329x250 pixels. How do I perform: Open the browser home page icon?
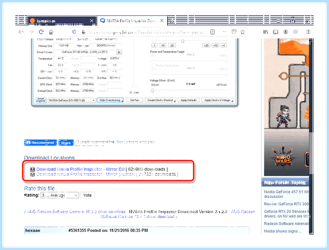tap(51, 32)
